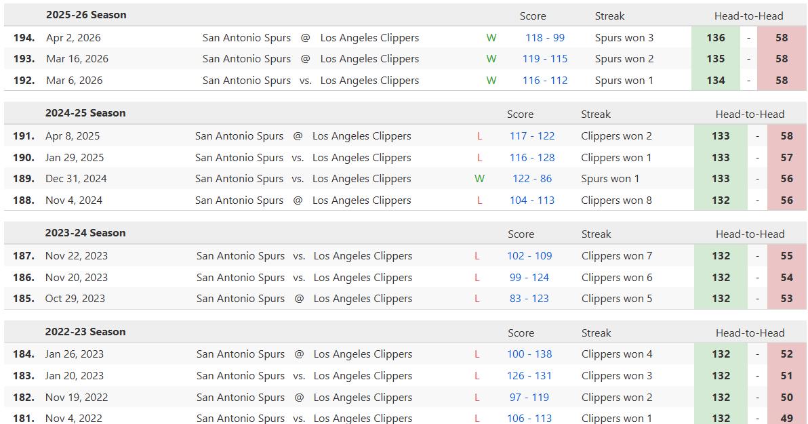The width and height of the screenshot is (808, 424).
Task: Open the 118 - 99 score link
Action: (x=544, y=38)
